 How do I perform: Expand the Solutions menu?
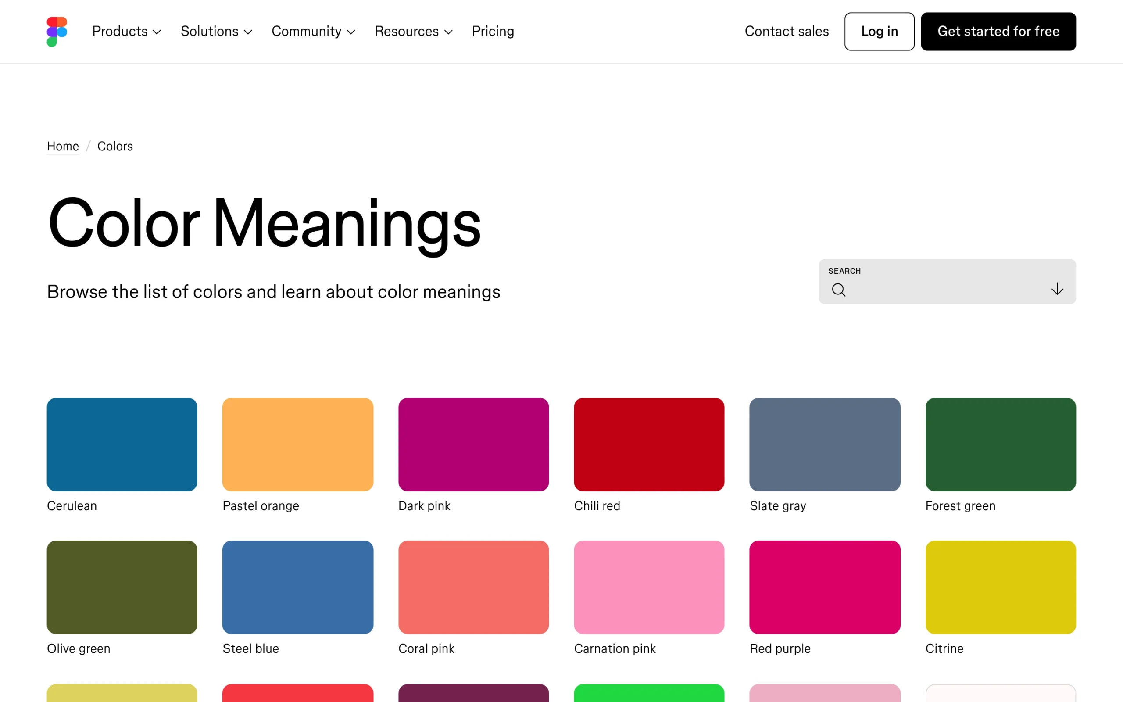point(216,31)
